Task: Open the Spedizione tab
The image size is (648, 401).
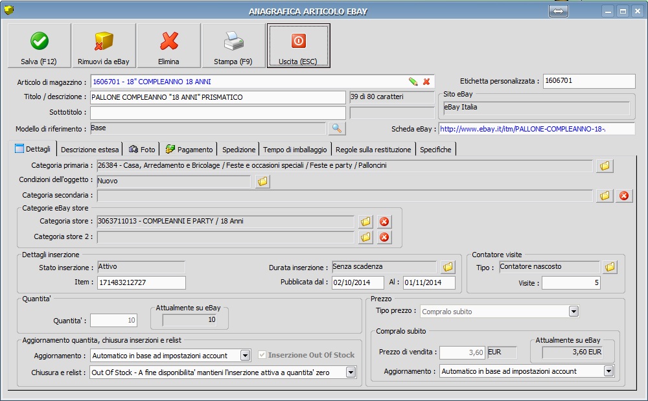Action: [238, 149]
